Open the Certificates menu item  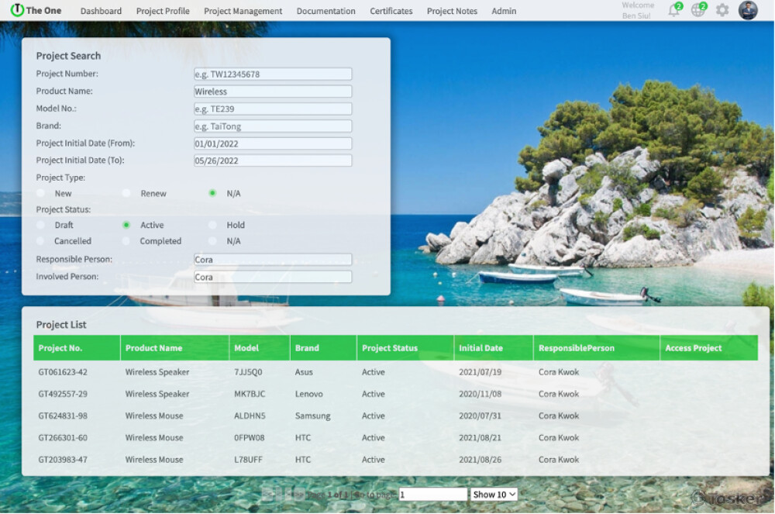click(391, 11)
